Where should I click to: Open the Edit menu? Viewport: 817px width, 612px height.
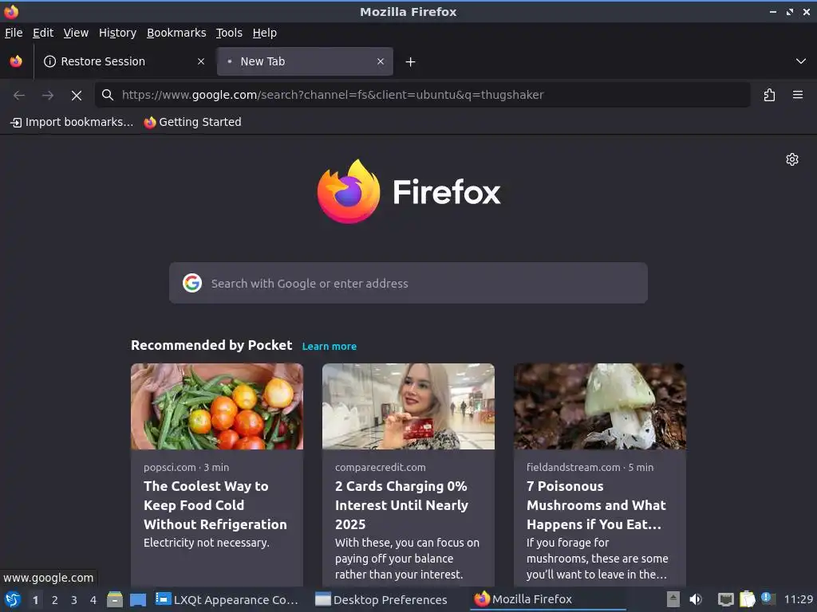pos(43,33)
